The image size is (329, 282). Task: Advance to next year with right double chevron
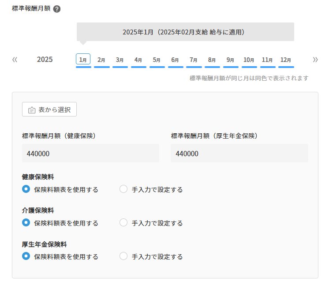(315, 60)
